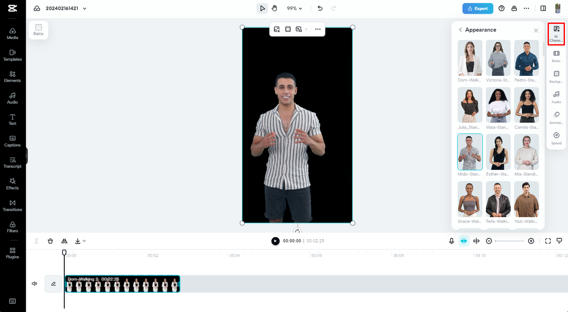The image size is (568, 312).
Task: Toggle the layout panel view icon
Action: pos(543,8)
